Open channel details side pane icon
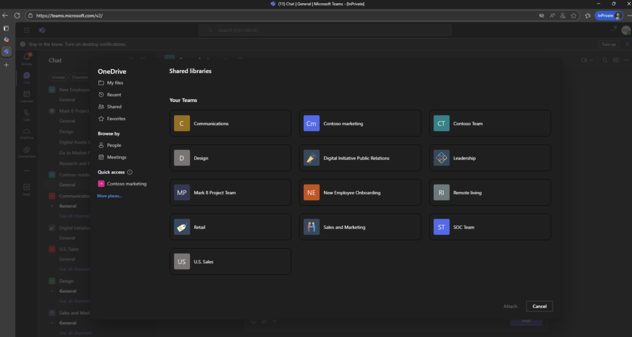 coord(616,60)
